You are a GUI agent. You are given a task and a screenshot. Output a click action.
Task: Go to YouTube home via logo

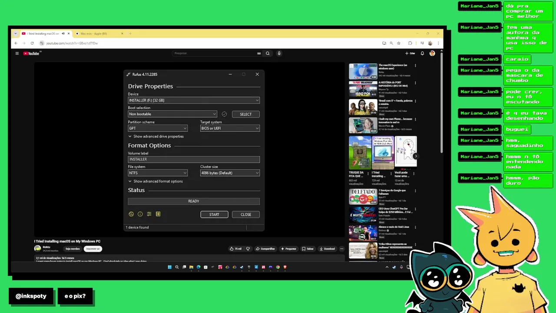pos(31,53)
